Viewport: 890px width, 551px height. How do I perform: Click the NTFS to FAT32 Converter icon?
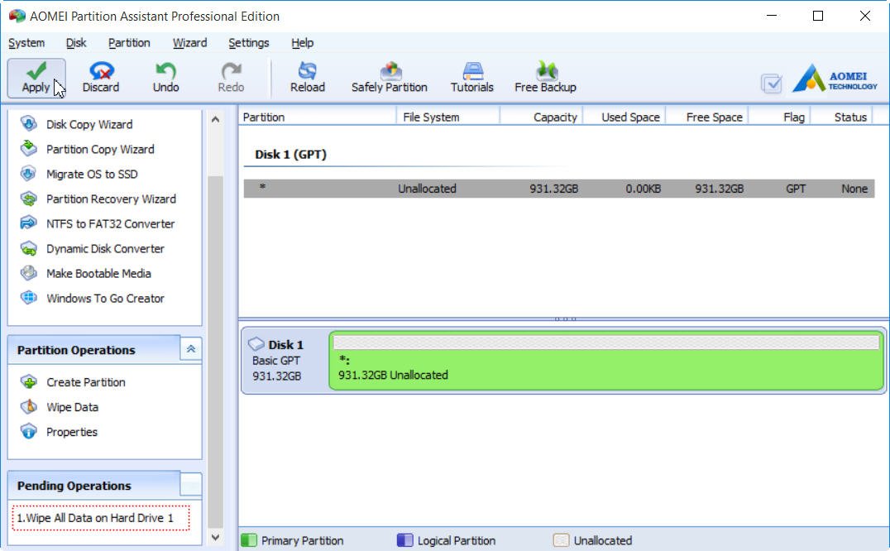pyautogui.click(x=28, y=223)
